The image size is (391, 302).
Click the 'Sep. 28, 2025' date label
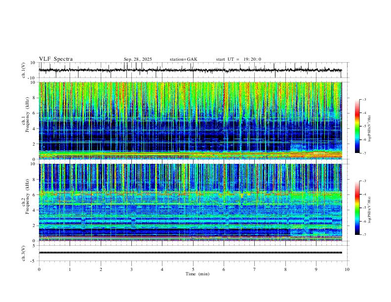click(x=138, y=59)
